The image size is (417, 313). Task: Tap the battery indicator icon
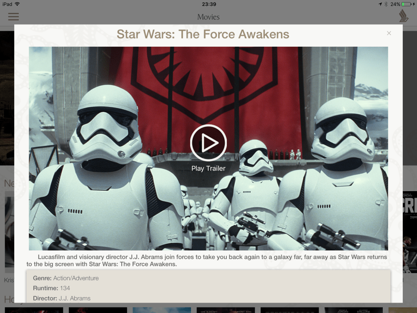pyautogui.click(x=407, y=4)
